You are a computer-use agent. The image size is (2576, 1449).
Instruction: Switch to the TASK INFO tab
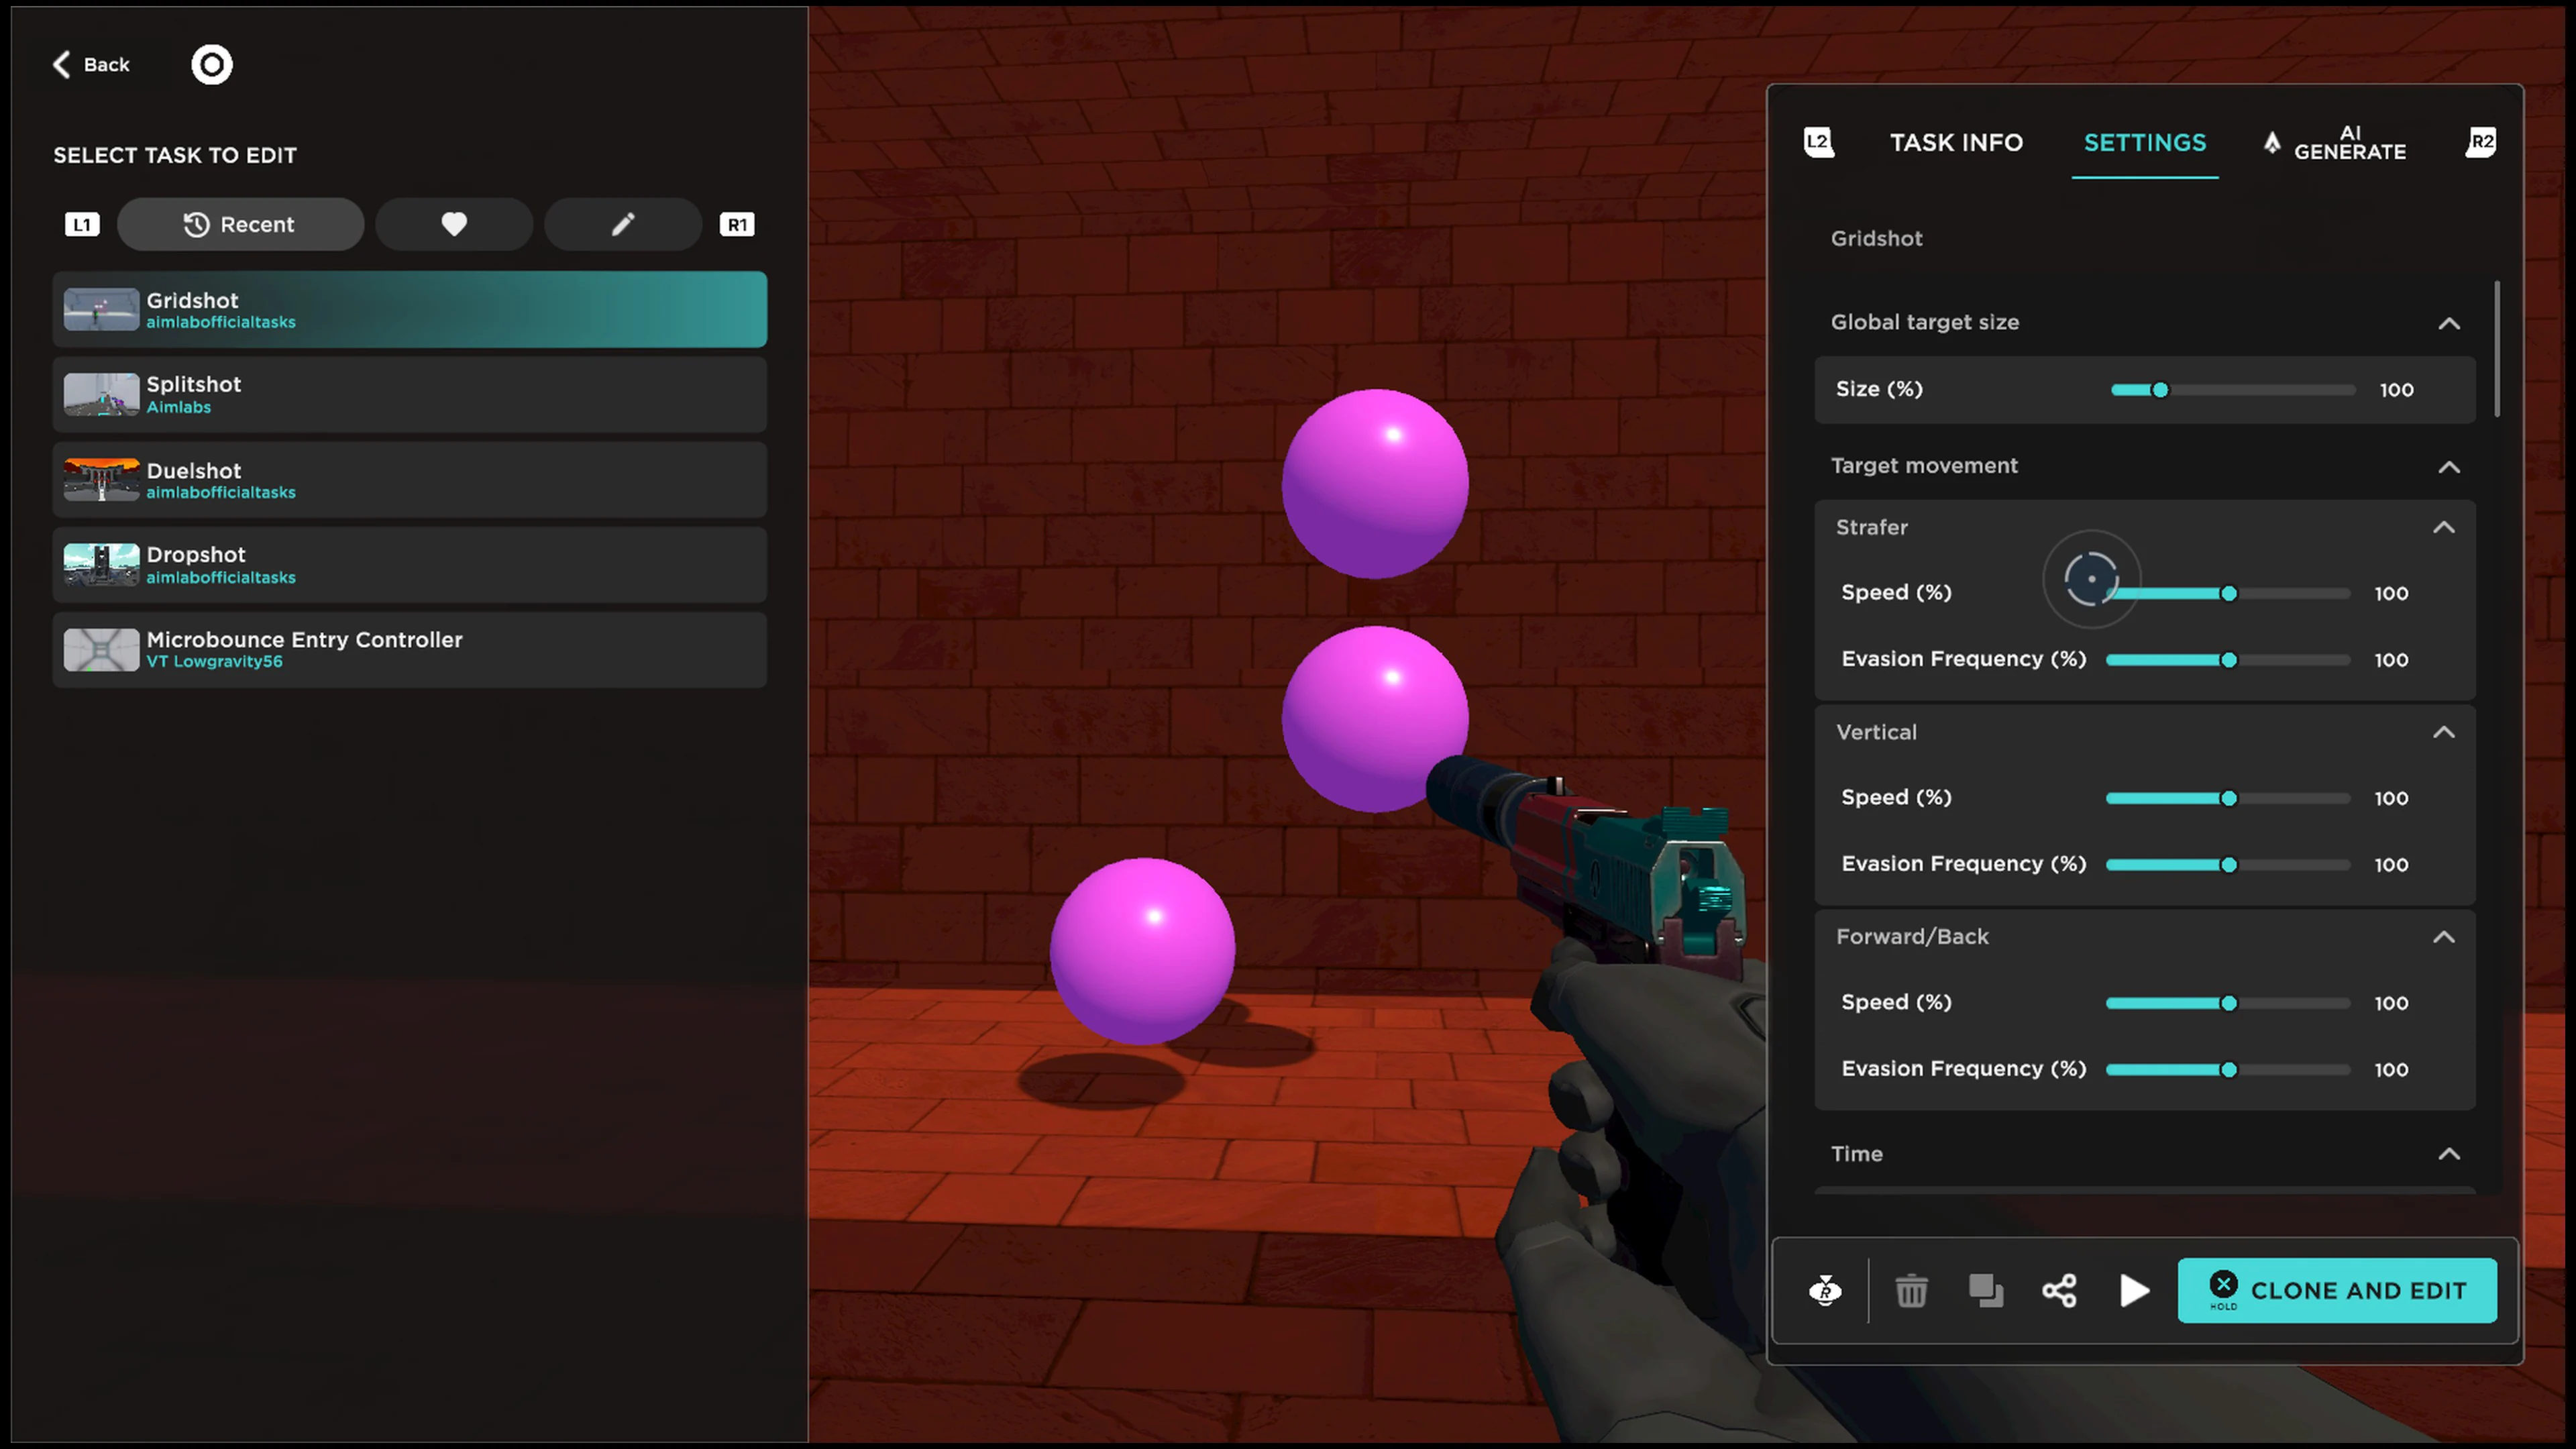point(1956,143)
